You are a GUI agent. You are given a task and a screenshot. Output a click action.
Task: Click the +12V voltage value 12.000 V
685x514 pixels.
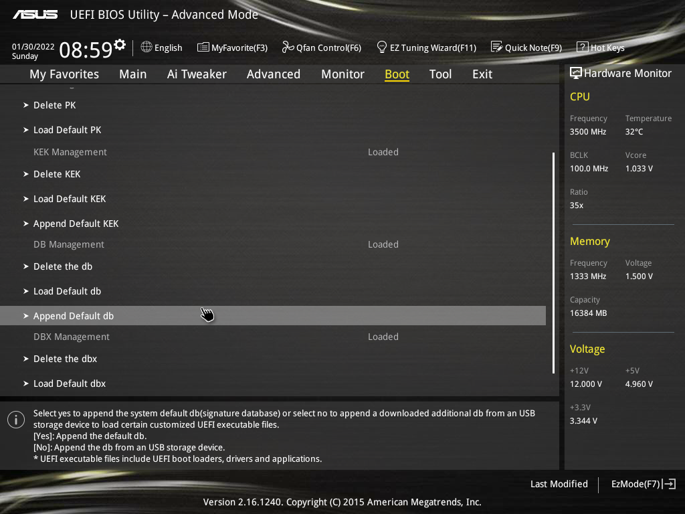coord(585,383)
